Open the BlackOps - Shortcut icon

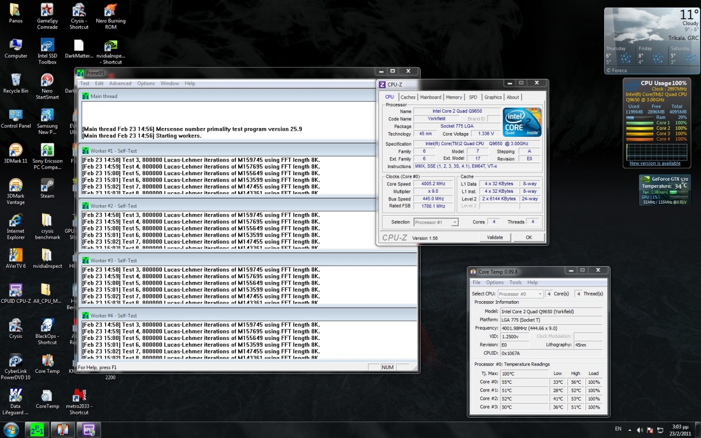47,331
